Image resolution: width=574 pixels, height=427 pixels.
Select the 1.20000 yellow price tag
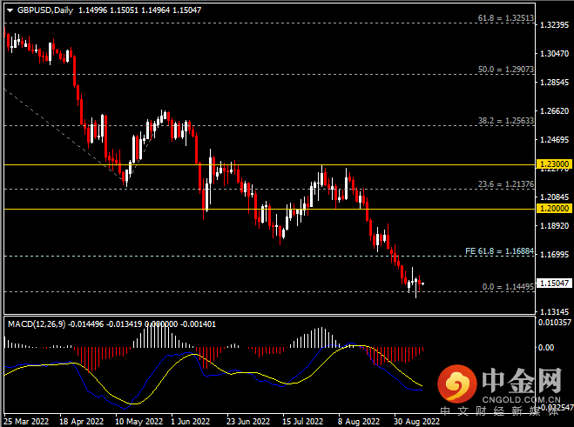point(555,209)
